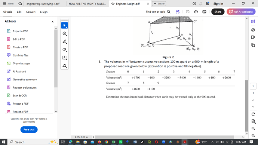Open the apps grid icon

(x=207, y=4)
